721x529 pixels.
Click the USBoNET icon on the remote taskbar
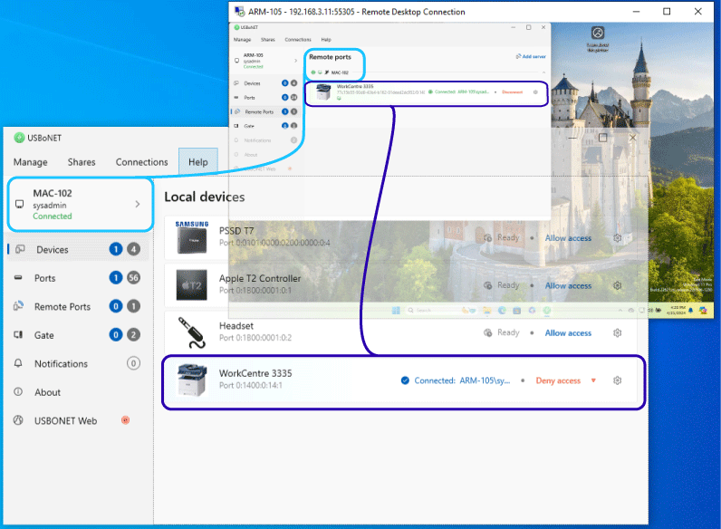[547, 311]
